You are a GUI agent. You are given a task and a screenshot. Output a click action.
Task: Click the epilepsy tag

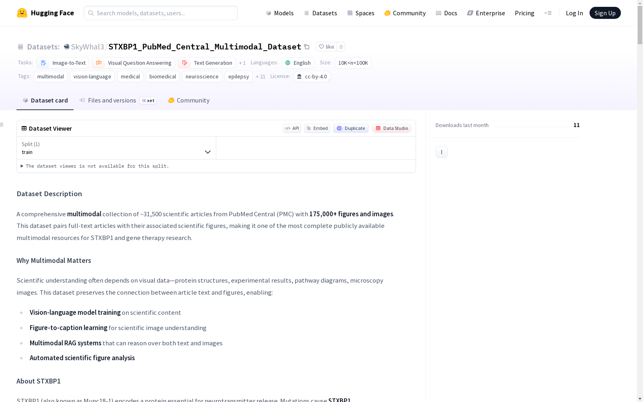pyautogui.click(x=239, y=76)
